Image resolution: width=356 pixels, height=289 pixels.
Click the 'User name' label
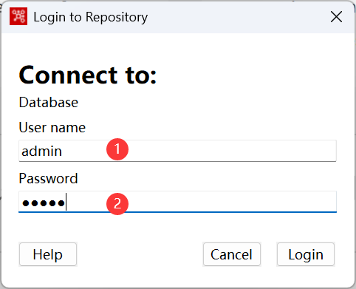pyautogui.click(x=52, y=128)
